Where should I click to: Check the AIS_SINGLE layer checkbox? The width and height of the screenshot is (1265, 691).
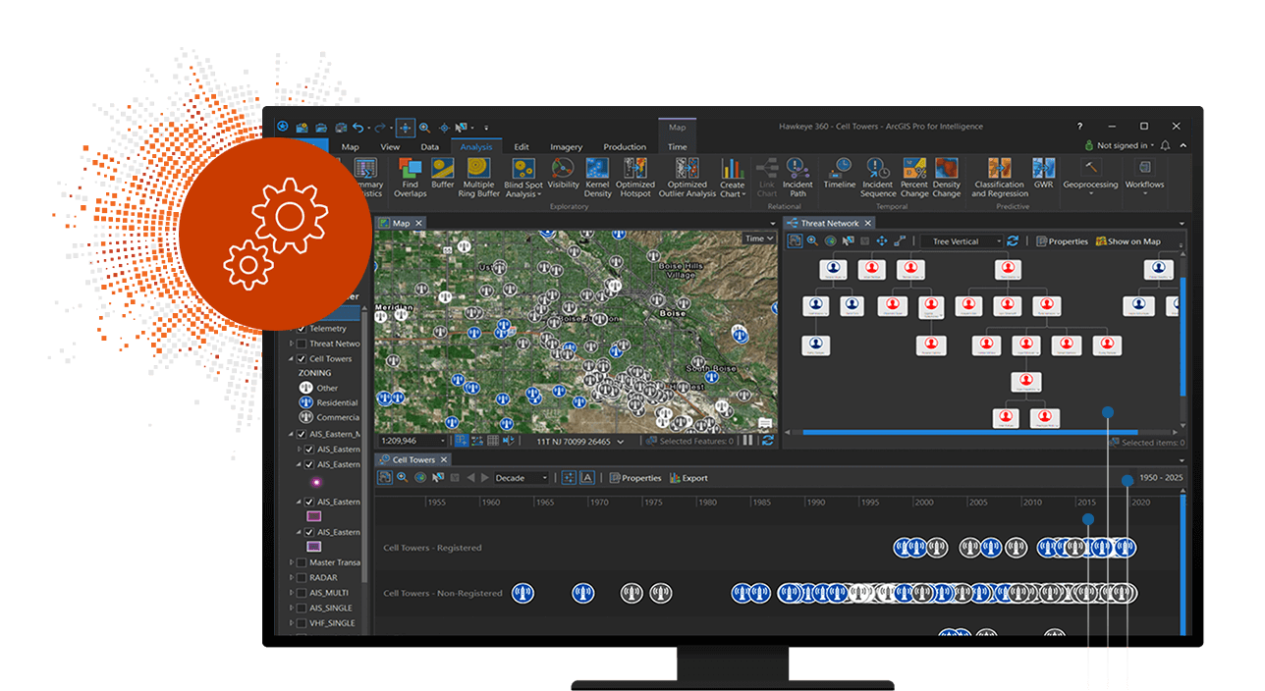coord(302,608)
